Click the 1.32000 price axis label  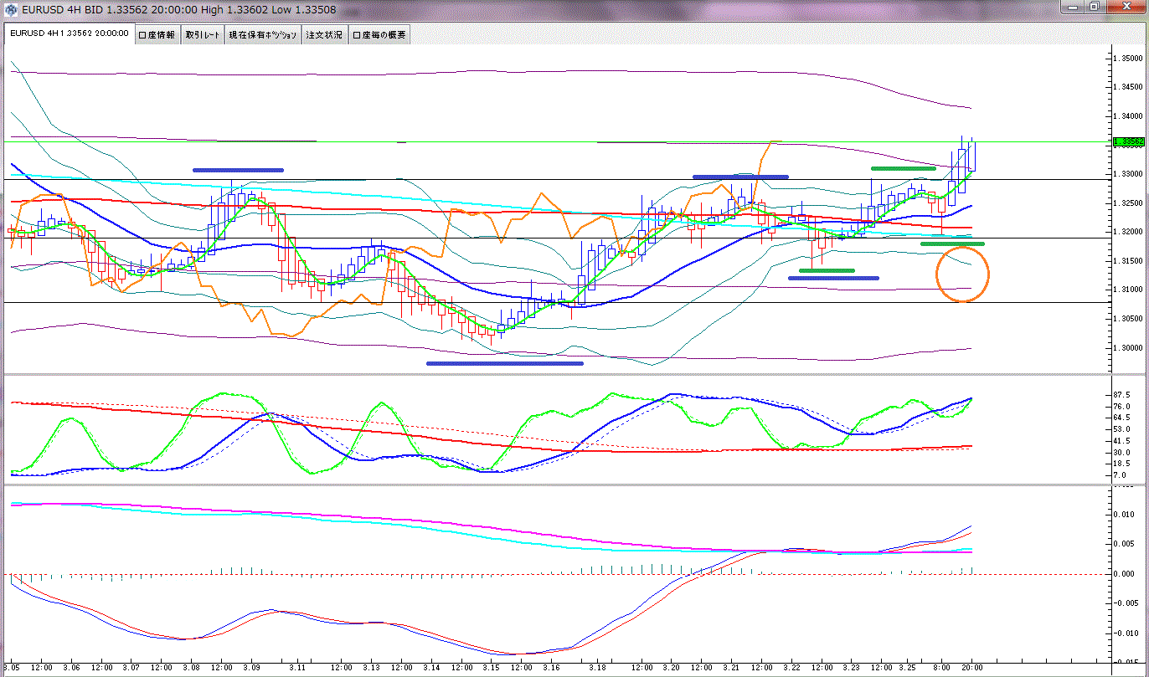[x=1127, y=232]
